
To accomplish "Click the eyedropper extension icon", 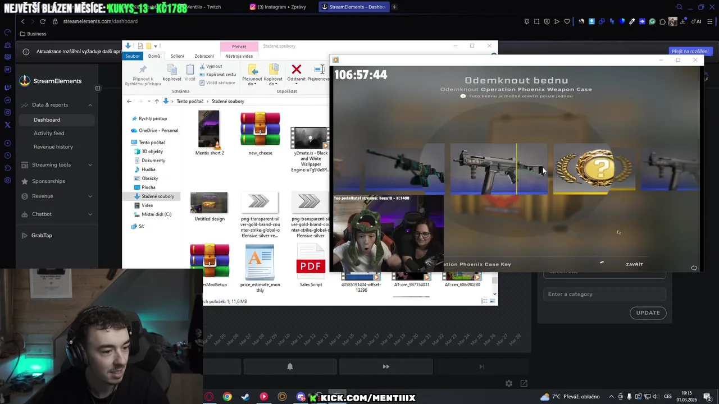I will [632, 21].
